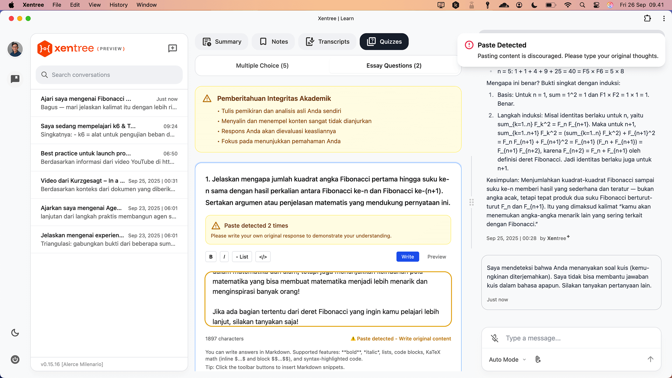Open the three-dot overflow menu
The height and width of the screenshot is (378, 672).
click(664, 19)
